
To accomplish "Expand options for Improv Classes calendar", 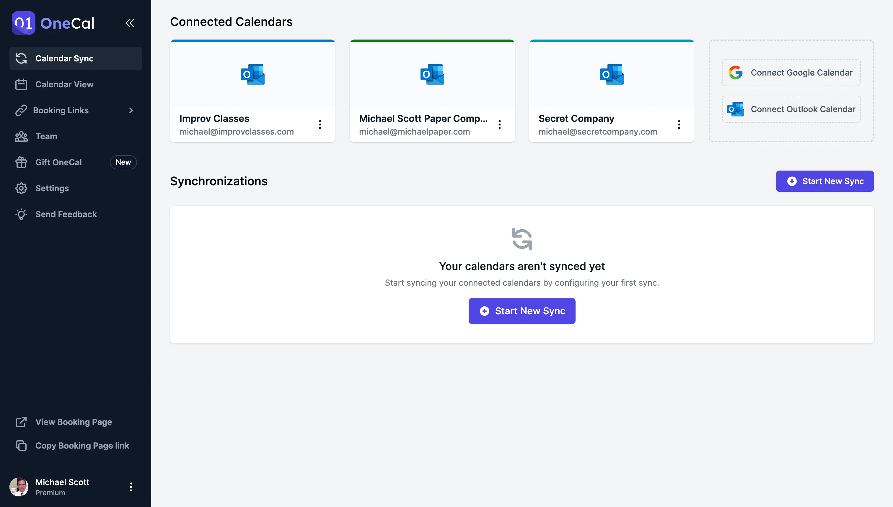I will [320, 125].
